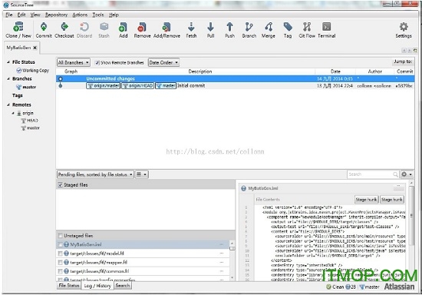Select master under origin remote
This screenshot has height=295, width=422.
(x=31, y=128)
